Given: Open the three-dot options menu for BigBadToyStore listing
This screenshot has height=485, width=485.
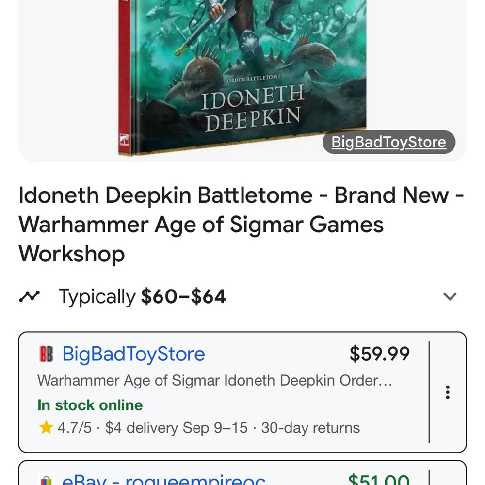Looking at the screenshot, I should coord(447,392).
